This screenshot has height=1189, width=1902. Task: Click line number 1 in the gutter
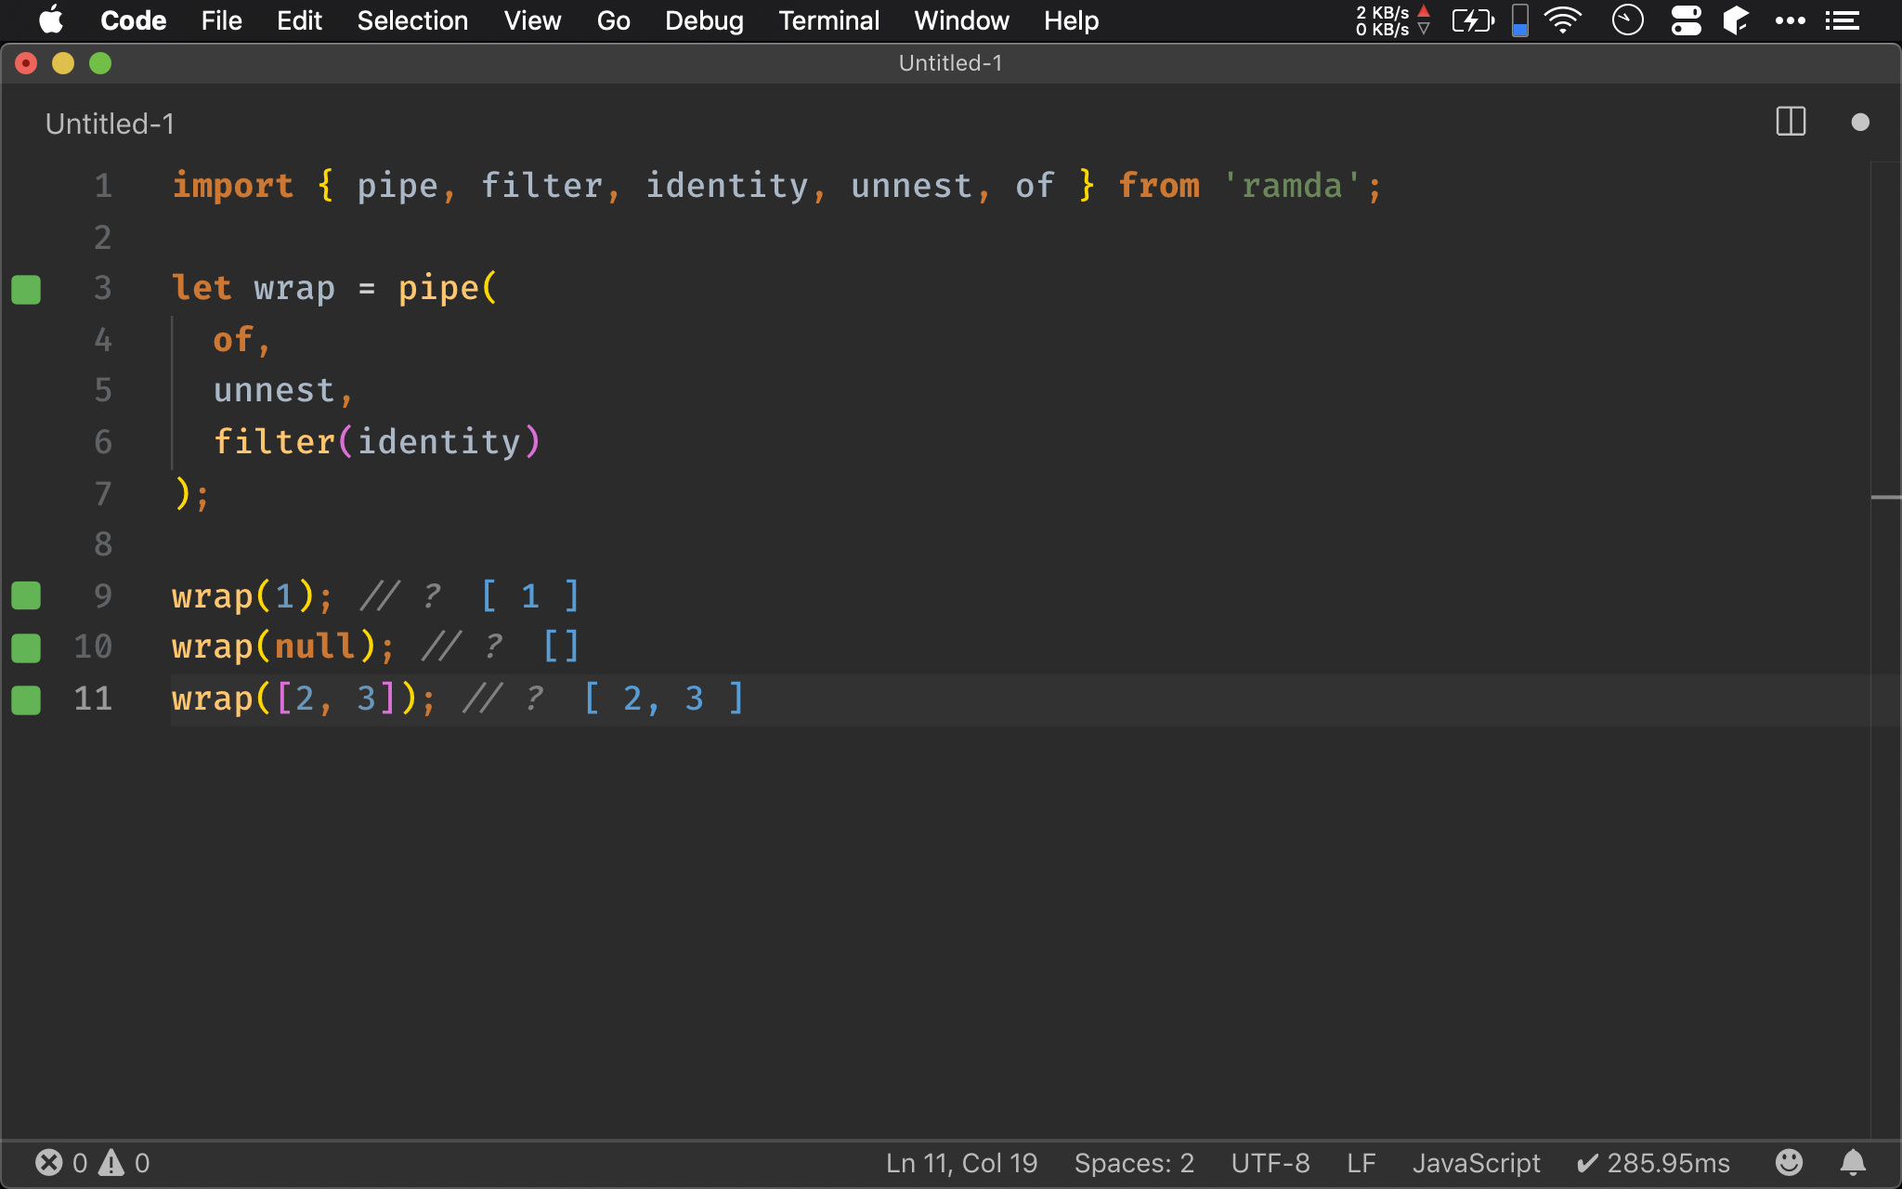click(103, 186)
